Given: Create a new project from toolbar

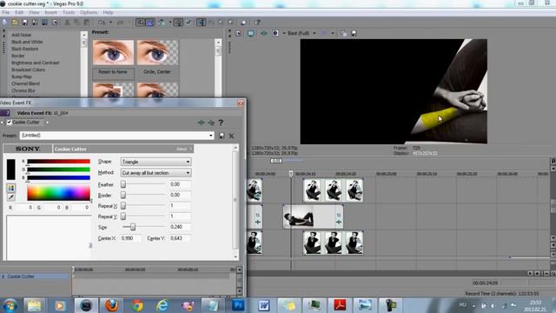Looking at the screenshot, I should point(5,23).
